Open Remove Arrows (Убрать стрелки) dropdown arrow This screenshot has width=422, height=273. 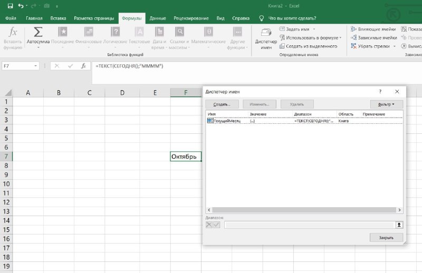coord(395,46)
